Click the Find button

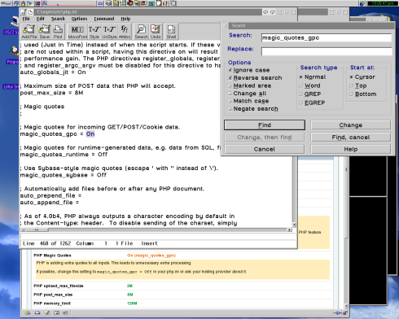point(265,125)
